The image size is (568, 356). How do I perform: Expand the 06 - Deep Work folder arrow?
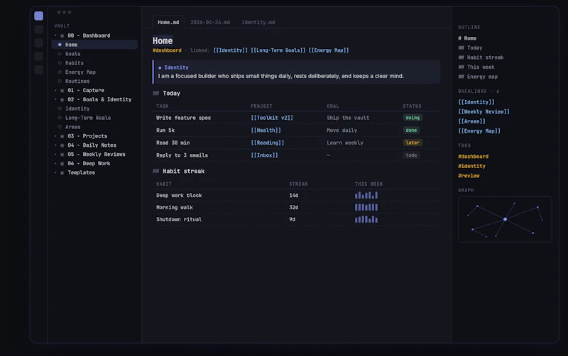pos(55,164)
